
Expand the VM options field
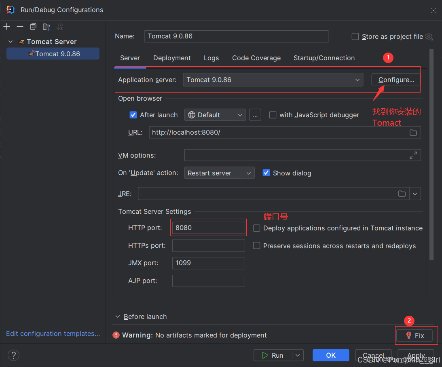click(413, 155)
